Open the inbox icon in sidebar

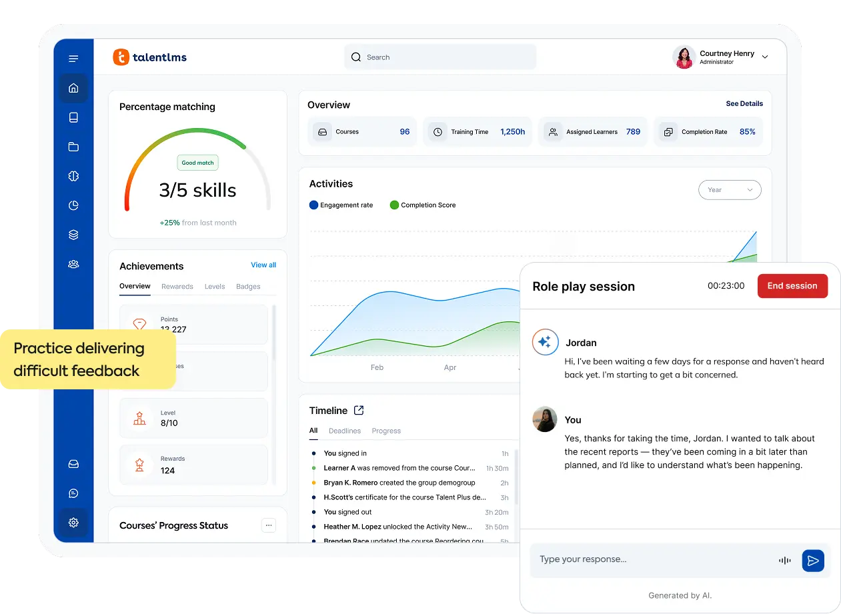click(73, 464)
